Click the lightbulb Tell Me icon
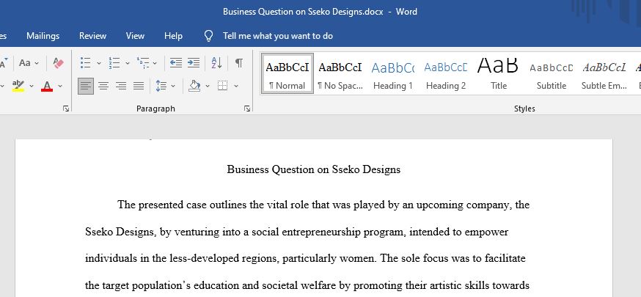The height and width of the screenshot is (297, 641). [x=208, y=36]
